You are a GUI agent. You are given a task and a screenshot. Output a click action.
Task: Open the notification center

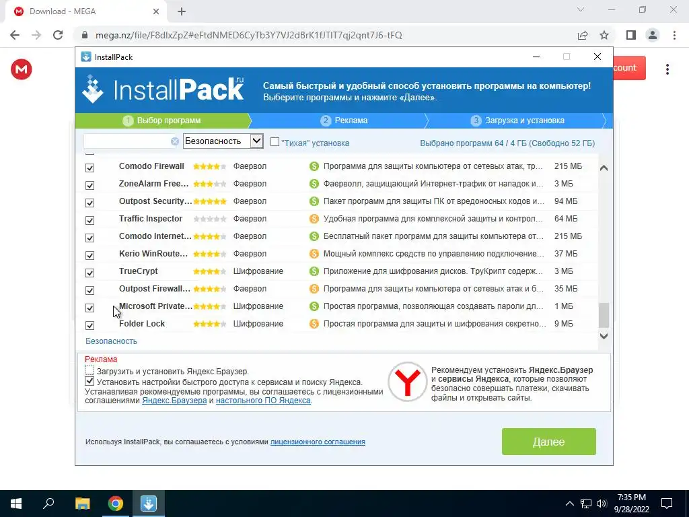[x=667, y=504]
